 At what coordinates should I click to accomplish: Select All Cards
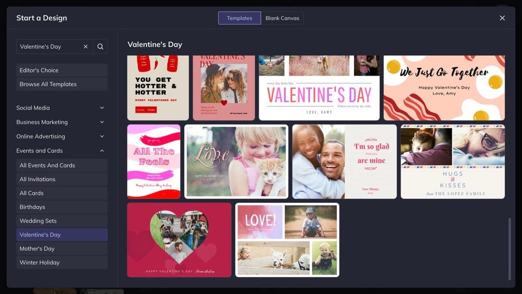pyautogui.click(x=62, y=193)
